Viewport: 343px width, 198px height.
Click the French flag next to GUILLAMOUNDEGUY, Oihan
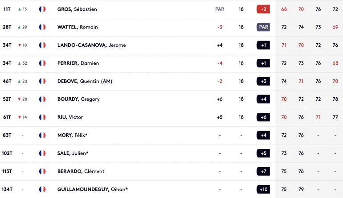coord(42,189)
